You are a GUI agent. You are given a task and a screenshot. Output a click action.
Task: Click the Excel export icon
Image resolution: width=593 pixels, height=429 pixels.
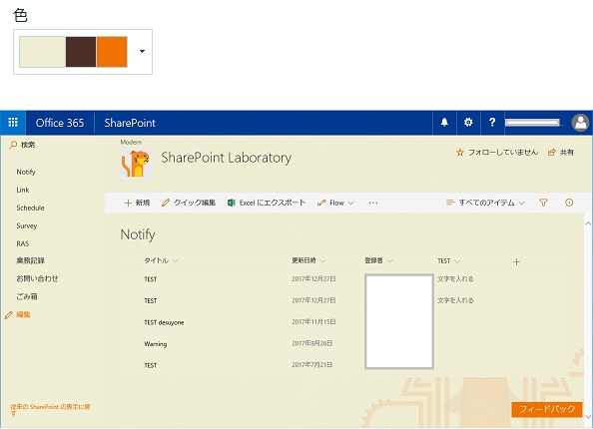pyautogui.click(x=232, y=203)
